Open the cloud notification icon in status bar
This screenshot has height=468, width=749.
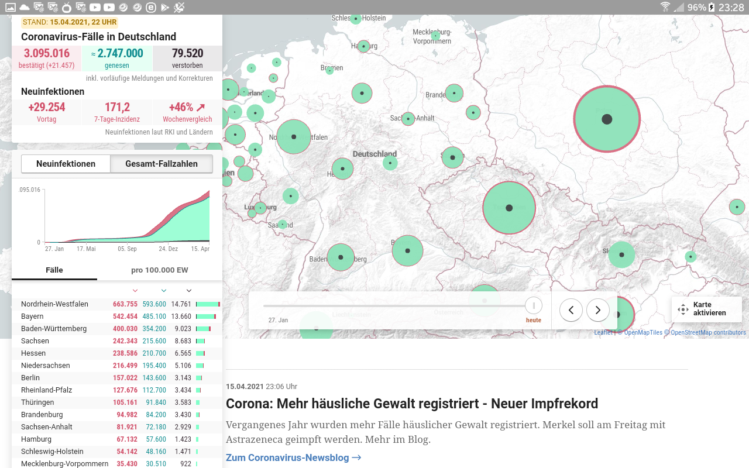click(x=25, y=7)
